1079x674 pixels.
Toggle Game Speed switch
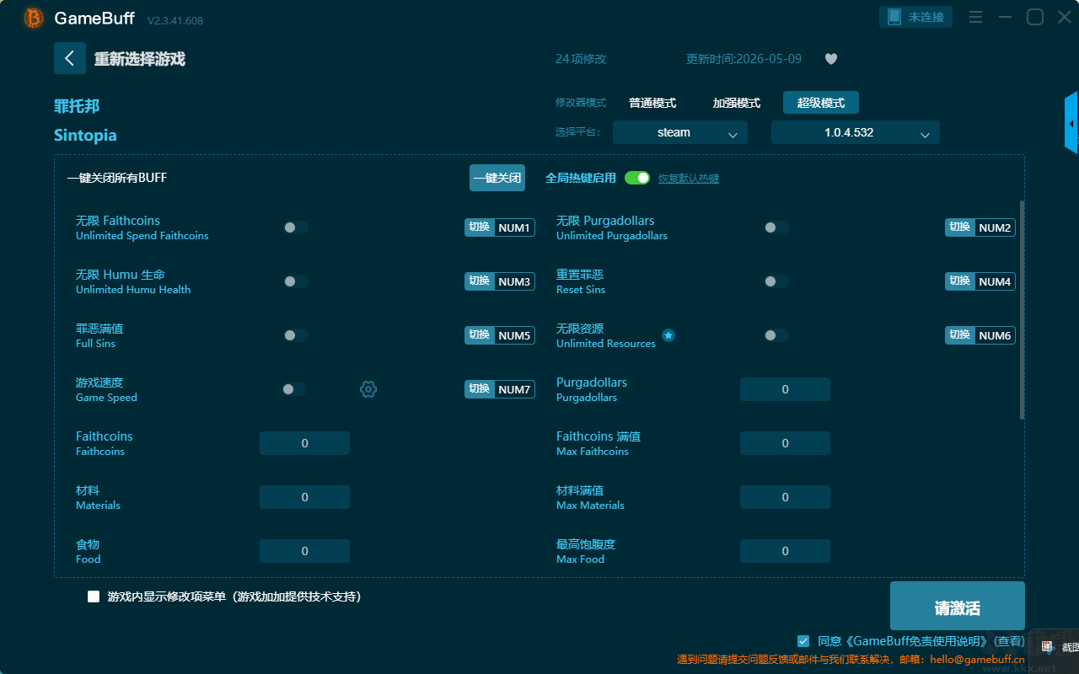[294, 389]
